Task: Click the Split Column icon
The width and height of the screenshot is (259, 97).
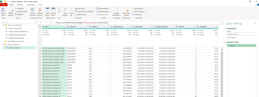Action: pos(65,10)
